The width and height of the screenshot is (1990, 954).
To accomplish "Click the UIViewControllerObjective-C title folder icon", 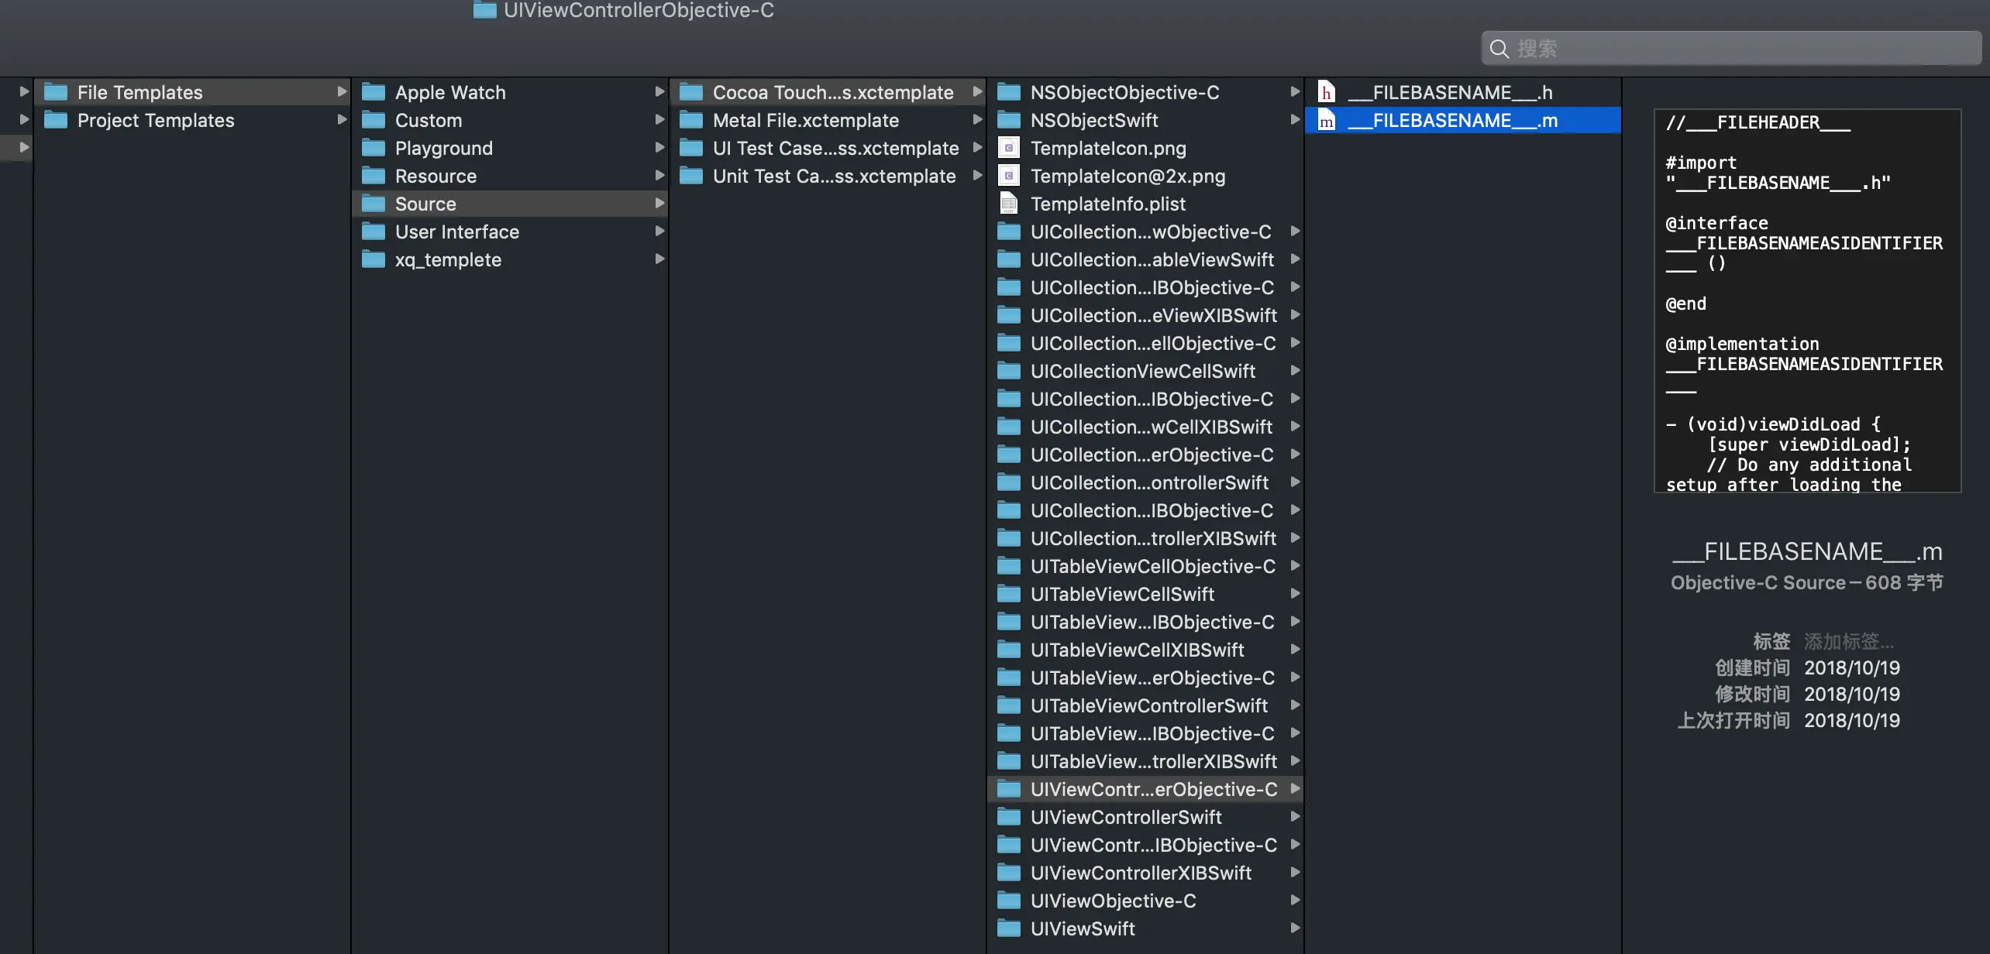I will pos(485,10).
